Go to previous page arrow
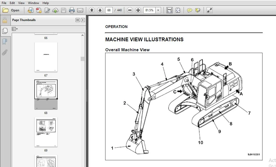 pos(92,10)
